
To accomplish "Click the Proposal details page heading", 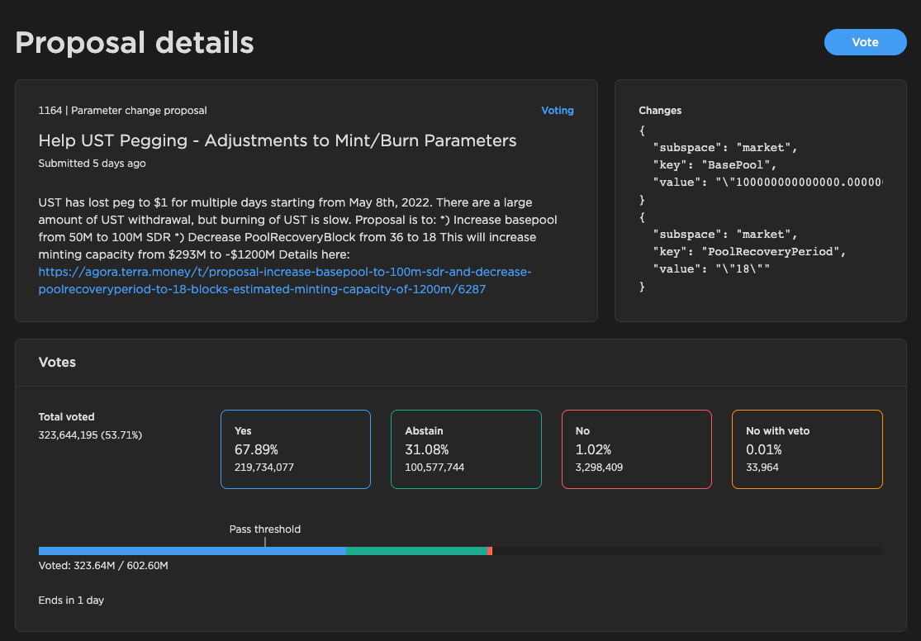I will click(135, 42).
